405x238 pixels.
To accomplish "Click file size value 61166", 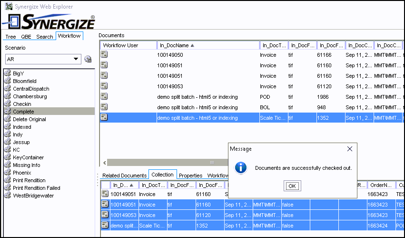I will click(324, 55).
